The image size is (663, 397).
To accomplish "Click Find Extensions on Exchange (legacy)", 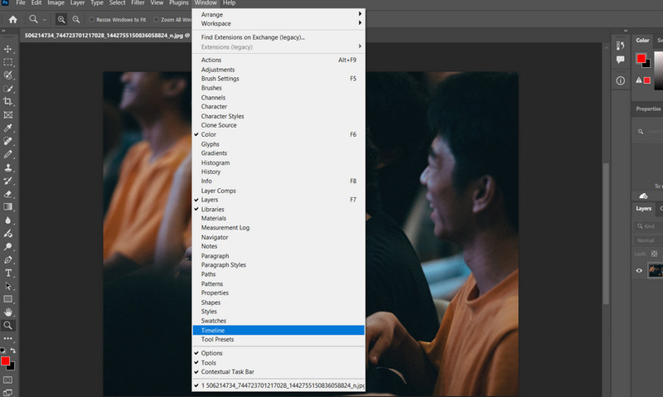I will point(278,37).
